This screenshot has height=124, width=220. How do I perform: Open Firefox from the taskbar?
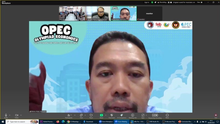pos(58,122)
